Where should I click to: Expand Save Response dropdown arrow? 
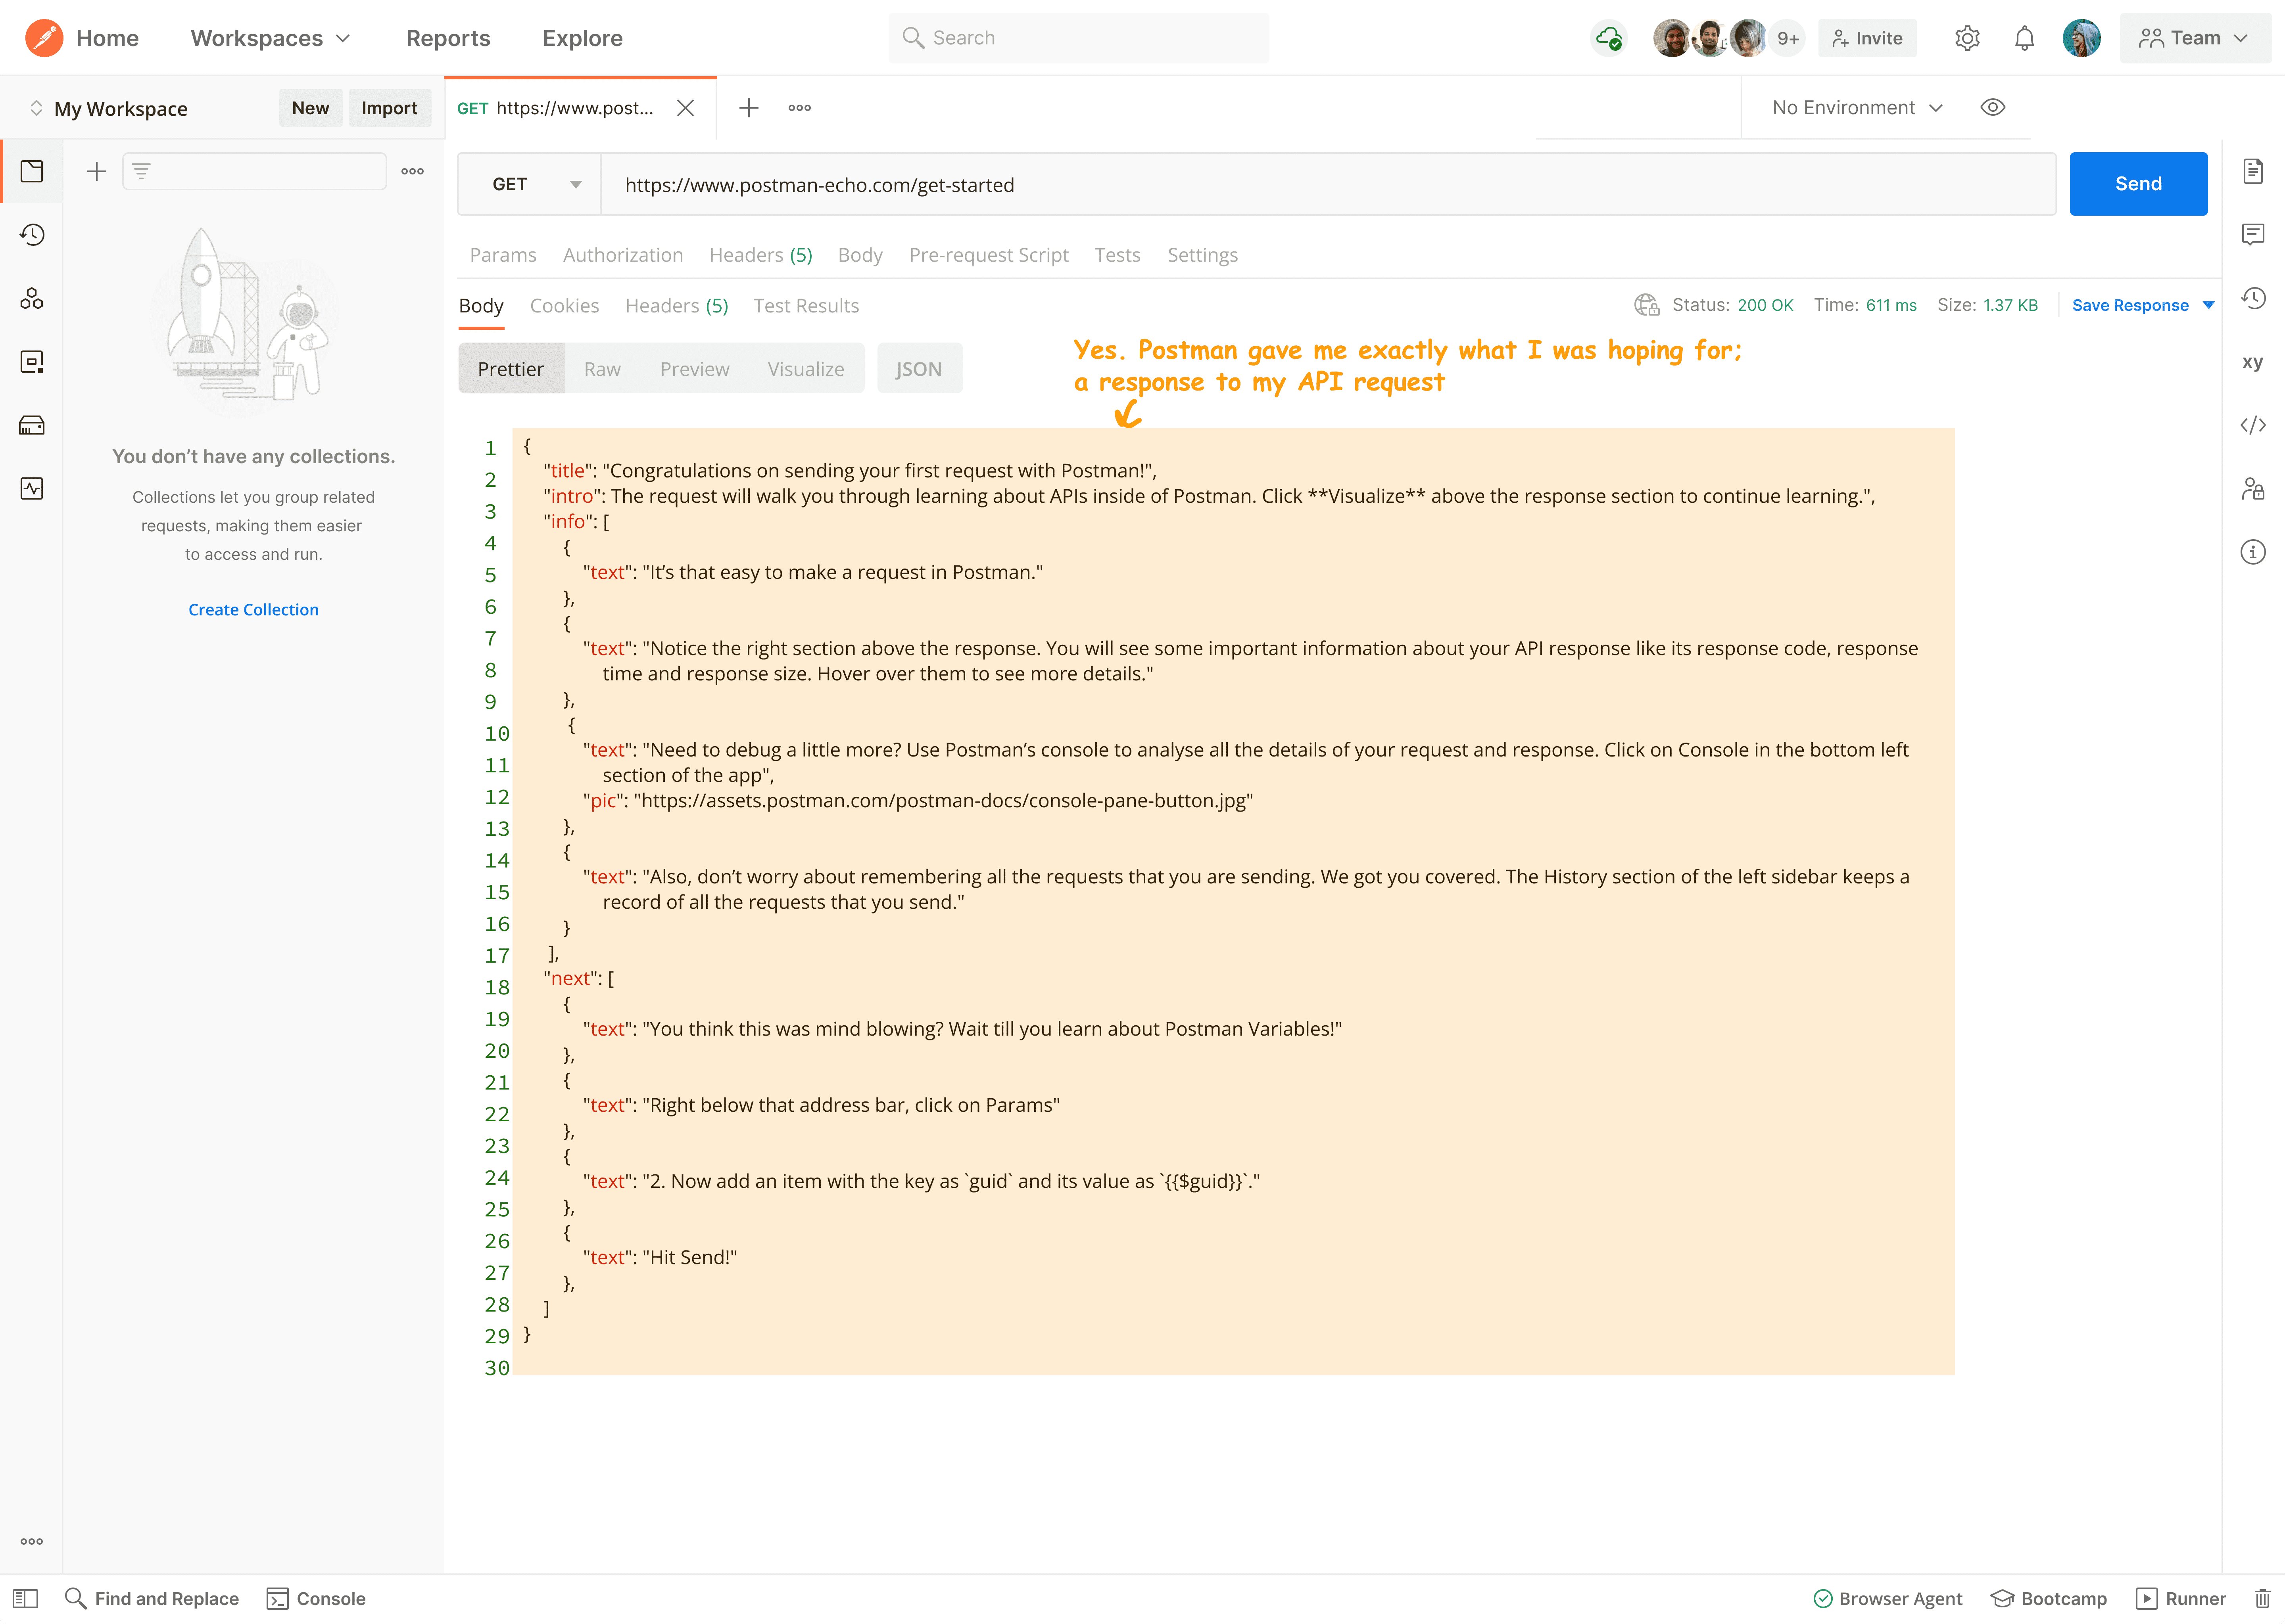[2209, 305]
